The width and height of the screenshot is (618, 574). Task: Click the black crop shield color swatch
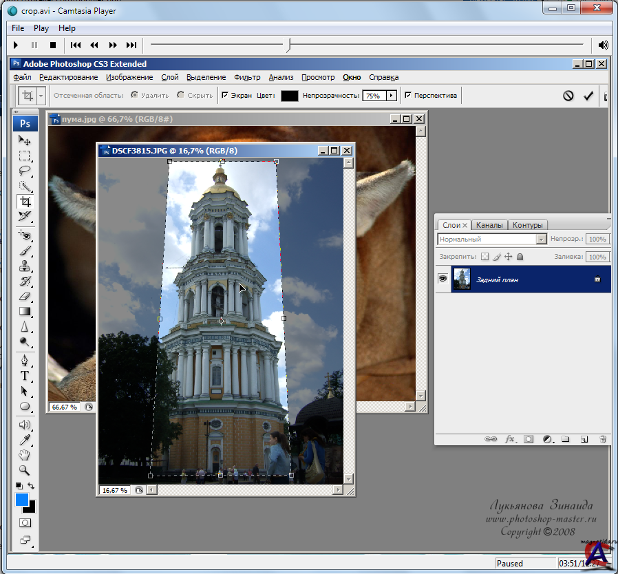pos(289,96)
